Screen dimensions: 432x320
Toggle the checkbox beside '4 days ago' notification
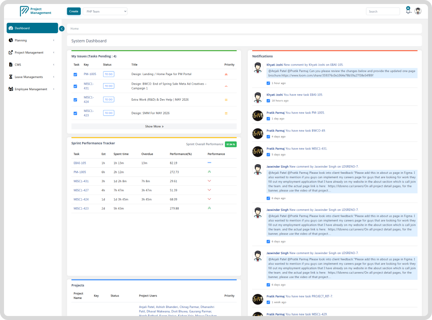(268, 137)
